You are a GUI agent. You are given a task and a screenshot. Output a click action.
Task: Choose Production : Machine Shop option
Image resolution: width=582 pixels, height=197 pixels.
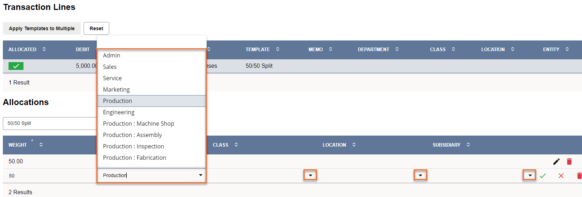tap(138, 124)
